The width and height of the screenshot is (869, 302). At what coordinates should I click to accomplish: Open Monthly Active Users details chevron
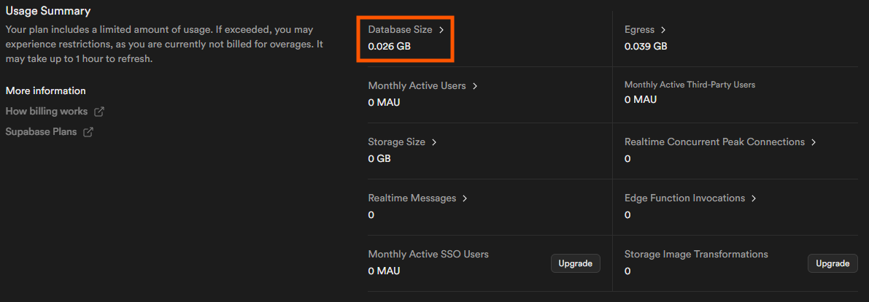pyautogui.click(x=475, y=86)
